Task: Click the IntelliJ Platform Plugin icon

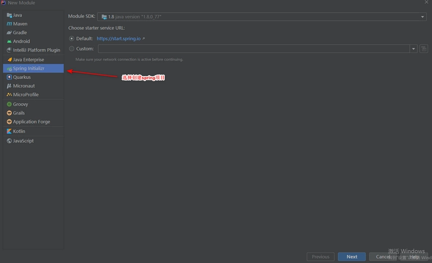Action: click(x=9, y=50)
